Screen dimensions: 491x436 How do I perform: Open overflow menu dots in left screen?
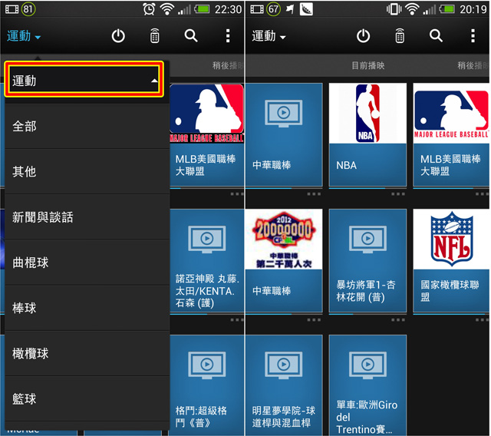[x=228, y=36]
